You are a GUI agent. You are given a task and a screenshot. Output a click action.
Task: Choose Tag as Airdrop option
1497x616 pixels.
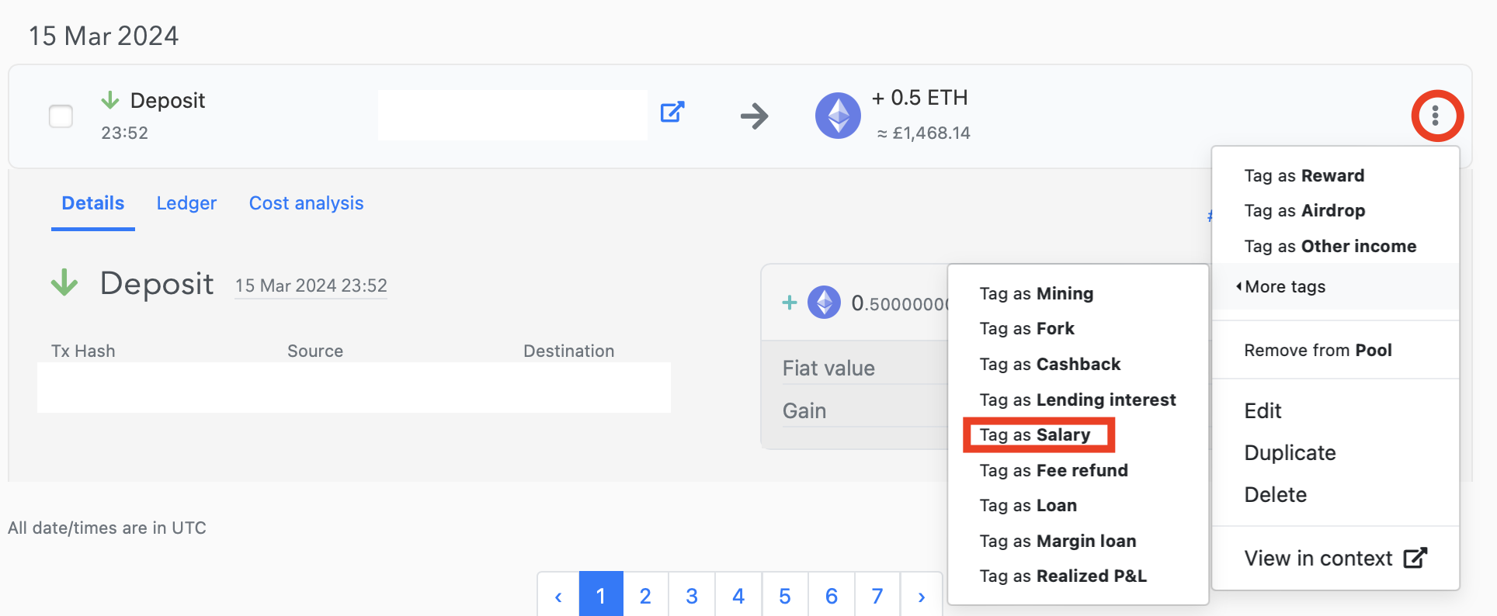tap(1304, 211)
